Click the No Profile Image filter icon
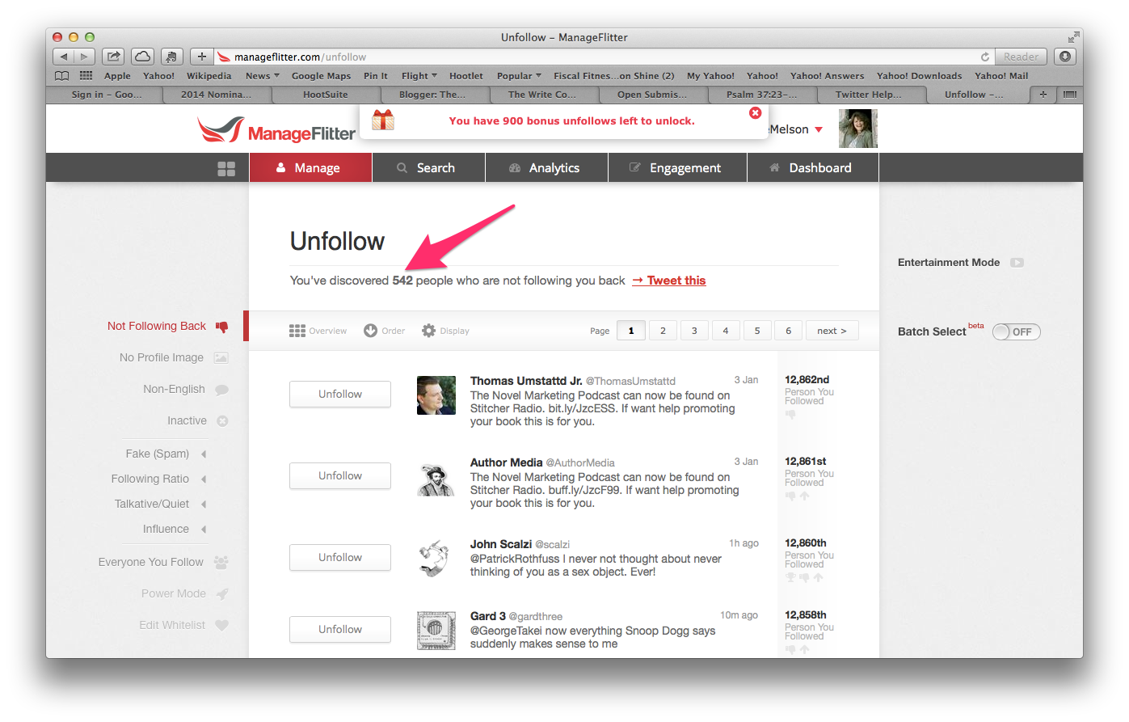 pos(221,357)
